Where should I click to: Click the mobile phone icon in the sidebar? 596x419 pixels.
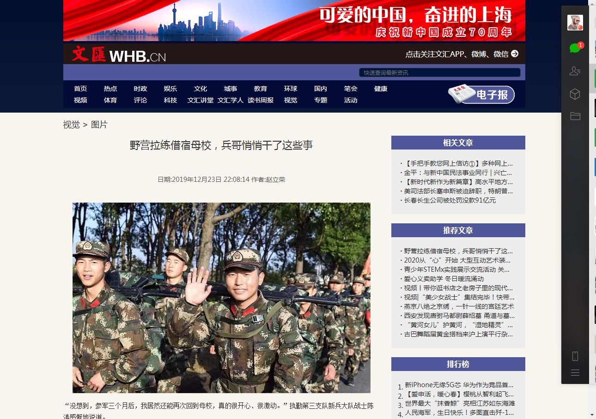575,356
